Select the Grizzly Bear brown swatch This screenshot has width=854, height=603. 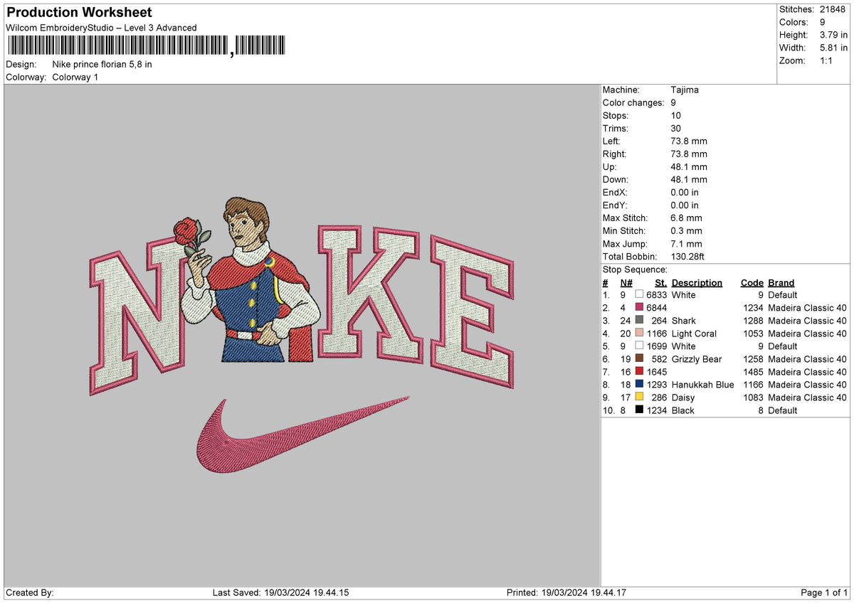tap(640, 359)
